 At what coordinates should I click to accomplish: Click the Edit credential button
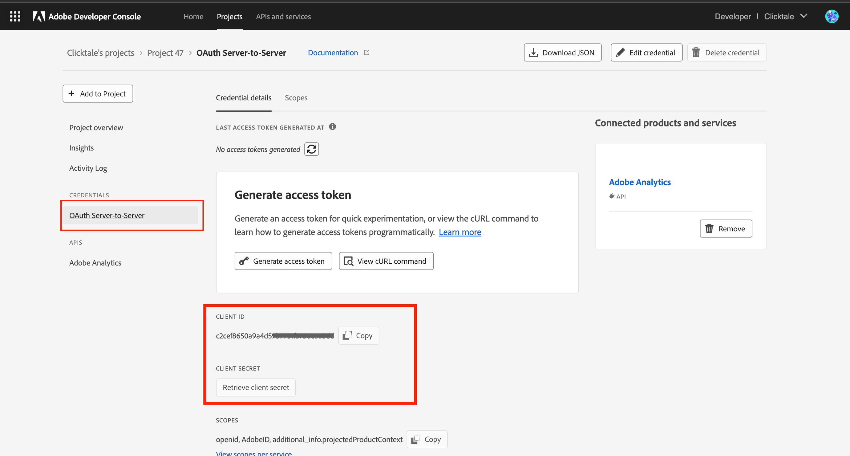coord(646,52)
